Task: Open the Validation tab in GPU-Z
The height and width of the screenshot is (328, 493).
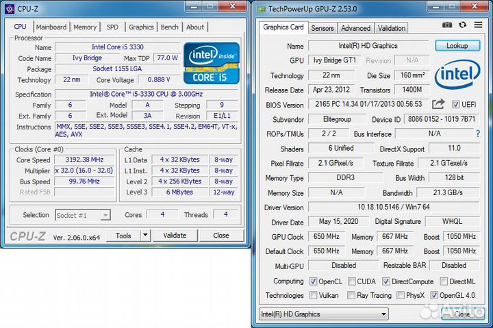Action: coord(392,28)
